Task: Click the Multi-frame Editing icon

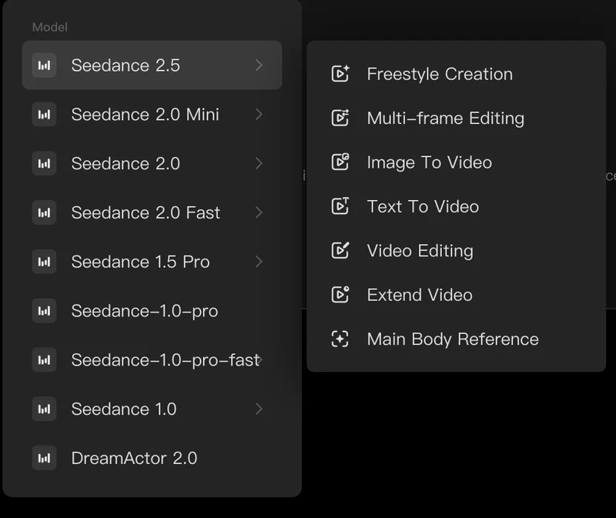Action: (x=340, y=118)
